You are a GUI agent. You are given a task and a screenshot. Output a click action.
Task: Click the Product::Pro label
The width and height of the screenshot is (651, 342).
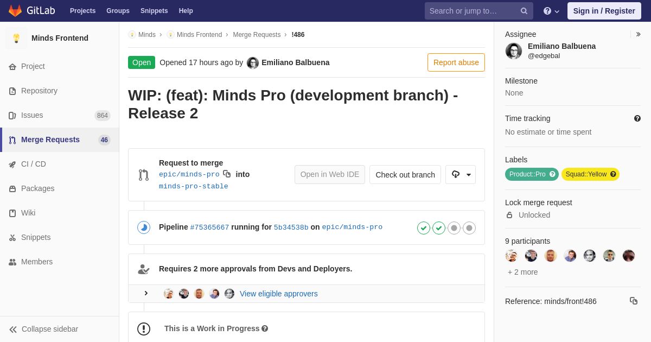click(532, 174)
